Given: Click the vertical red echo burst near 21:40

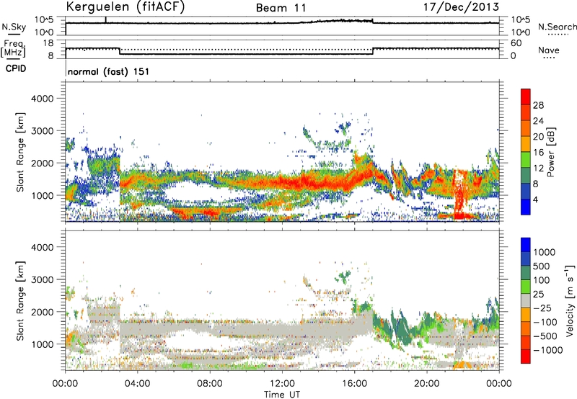Looking at the screenshot, I should tap(459, 194).
